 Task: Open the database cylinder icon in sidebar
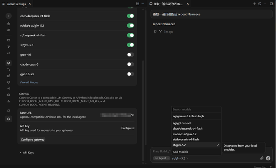[8, 95]
